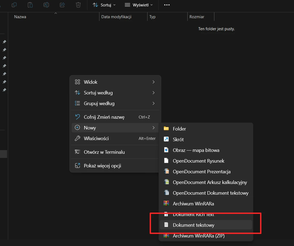The width and height of the screenshot is (294, 246).
Task: Click the plus circle icon beside Nowy
Action: (77, 128)
